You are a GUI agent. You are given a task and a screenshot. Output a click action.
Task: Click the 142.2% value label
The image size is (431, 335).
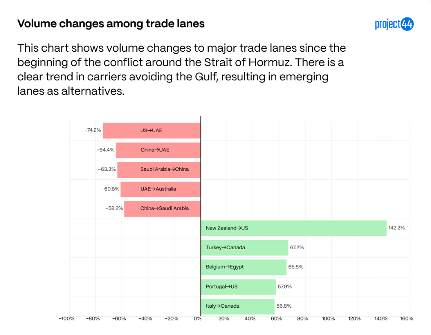(396, 228)
